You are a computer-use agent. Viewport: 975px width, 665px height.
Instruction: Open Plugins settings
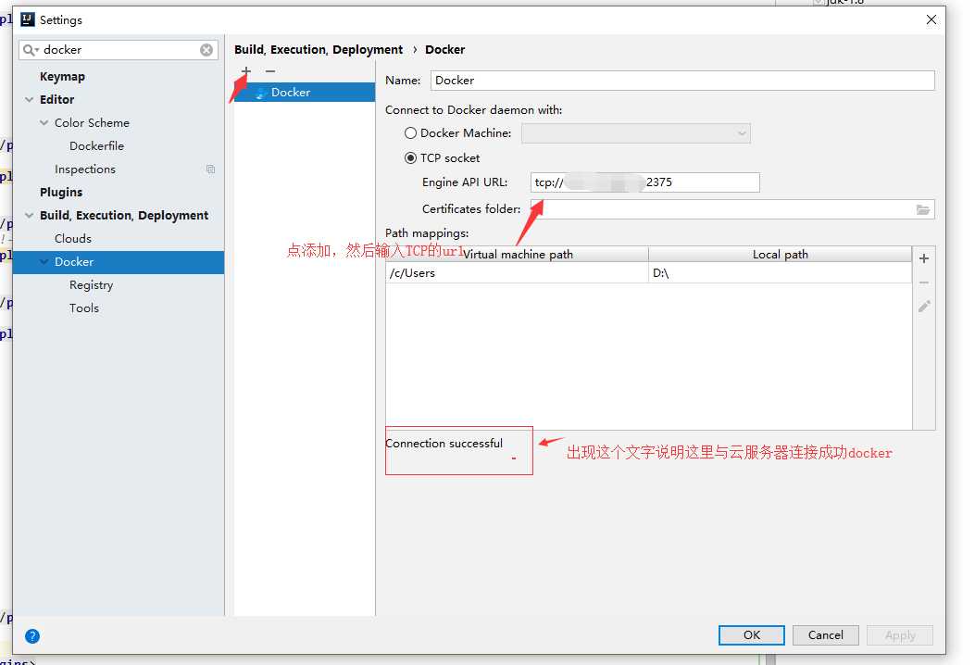pos(61,193)
